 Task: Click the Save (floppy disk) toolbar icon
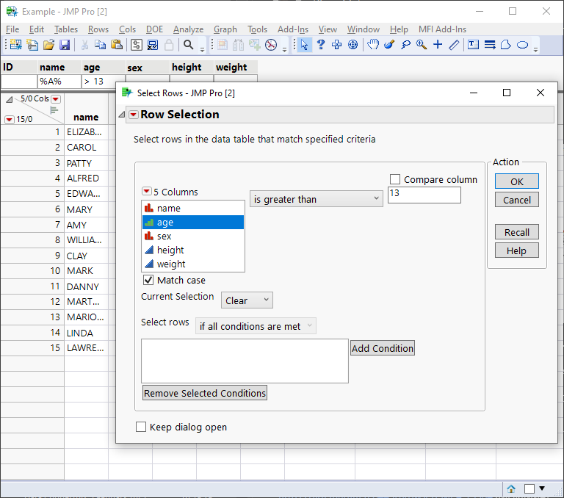65,46
